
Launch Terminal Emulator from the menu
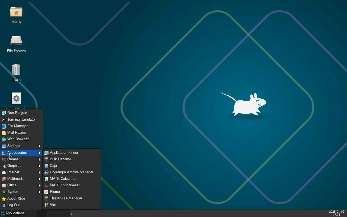[21, 119]
